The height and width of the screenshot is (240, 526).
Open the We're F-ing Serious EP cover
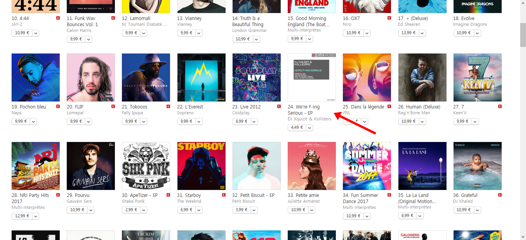click(x=312, y=77)
